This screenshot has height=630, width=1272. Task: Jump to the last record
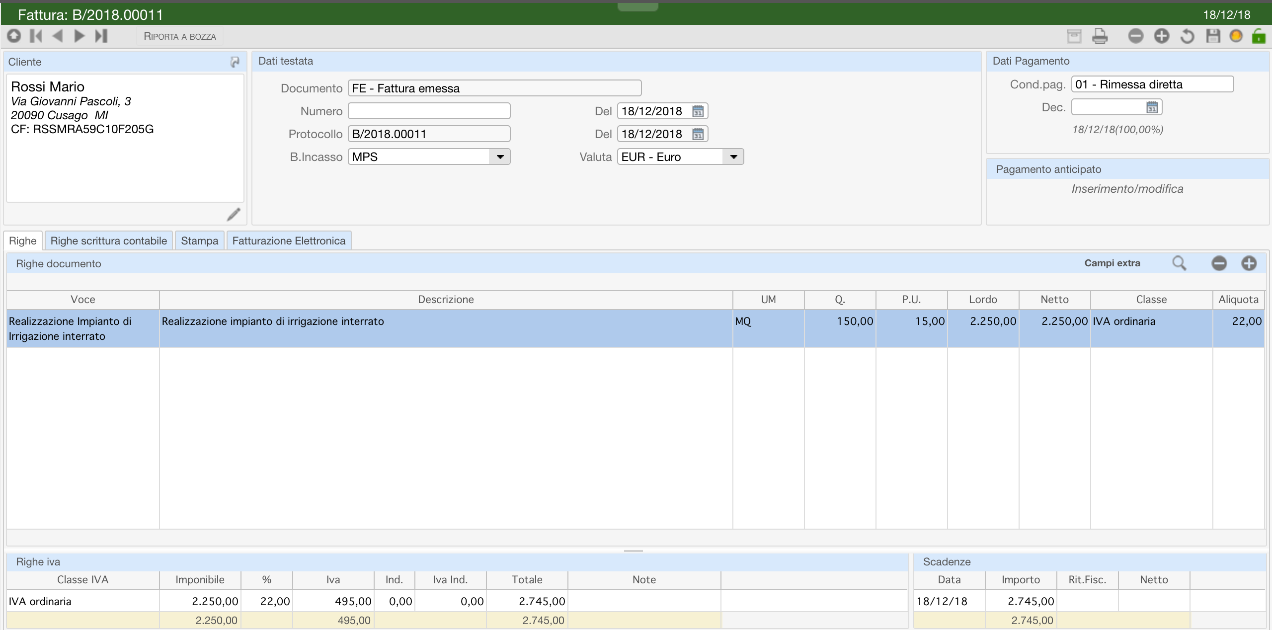[101, 36]
